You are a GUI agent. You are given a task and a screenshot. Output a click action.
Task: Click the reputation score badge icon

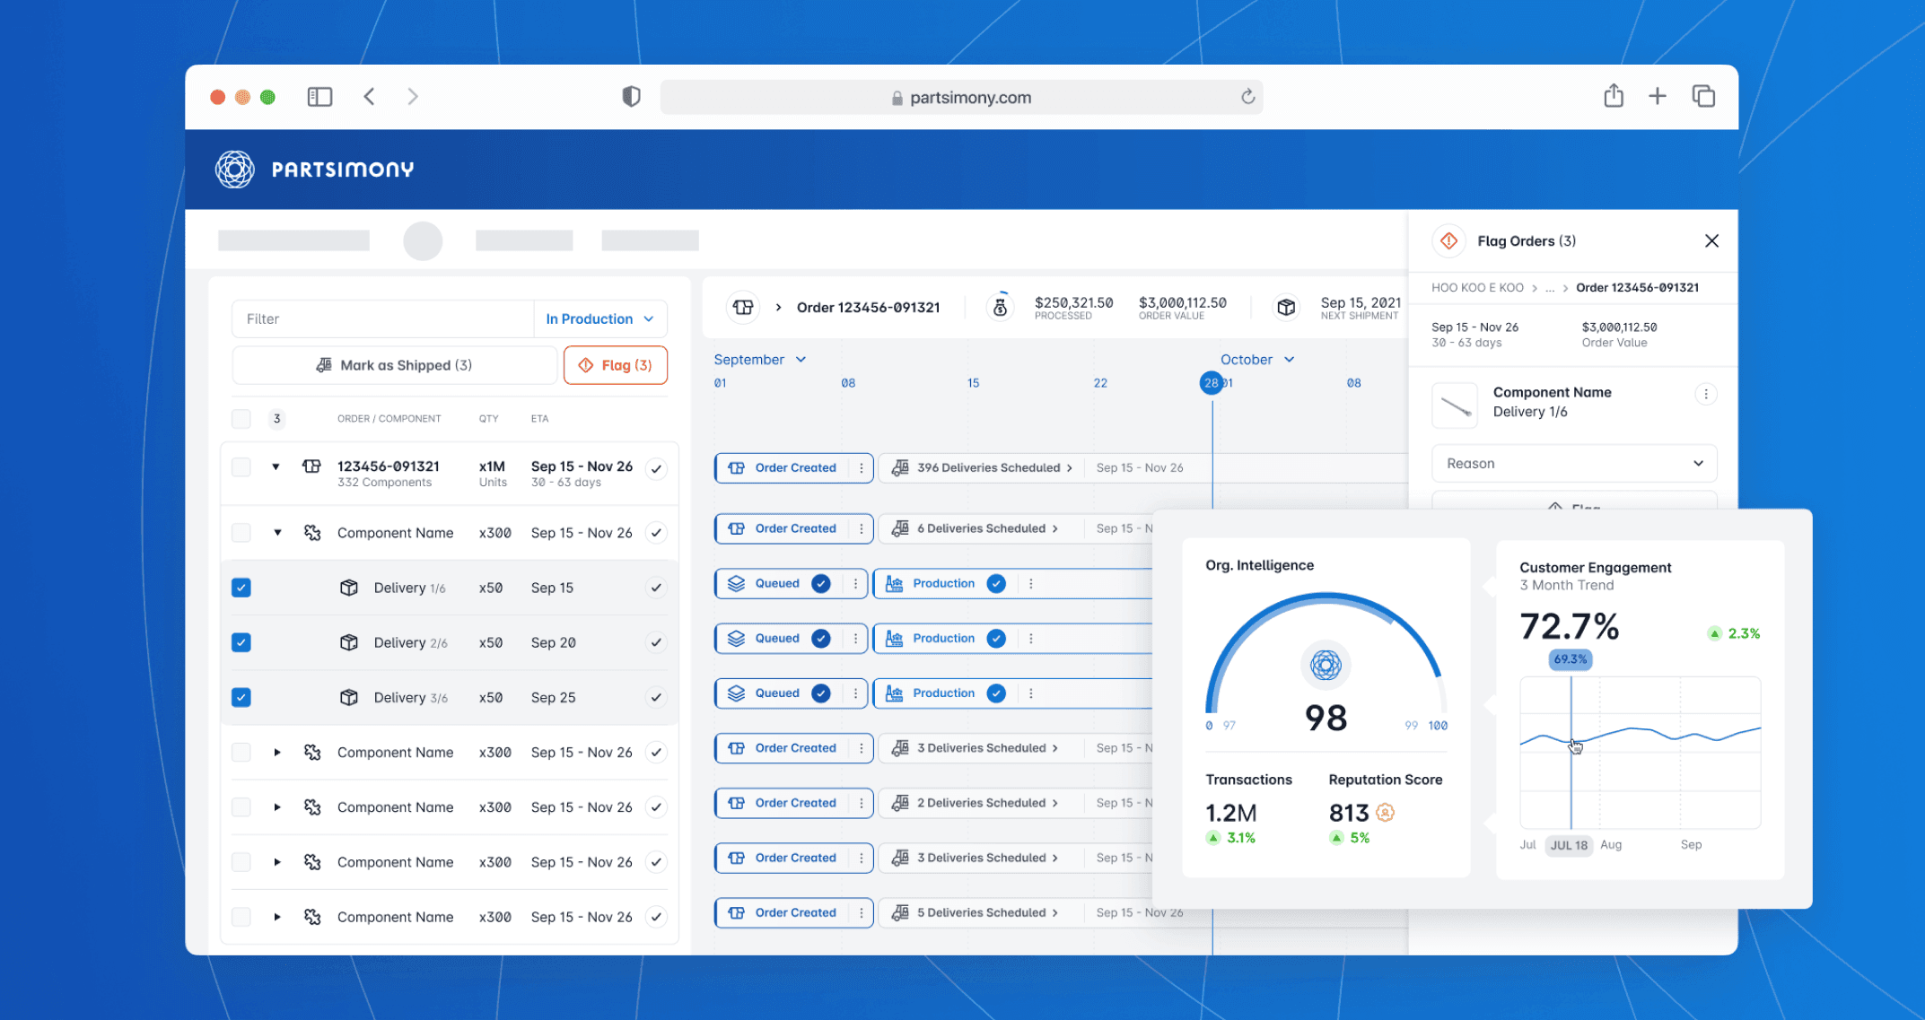[x=1385, y=813]
